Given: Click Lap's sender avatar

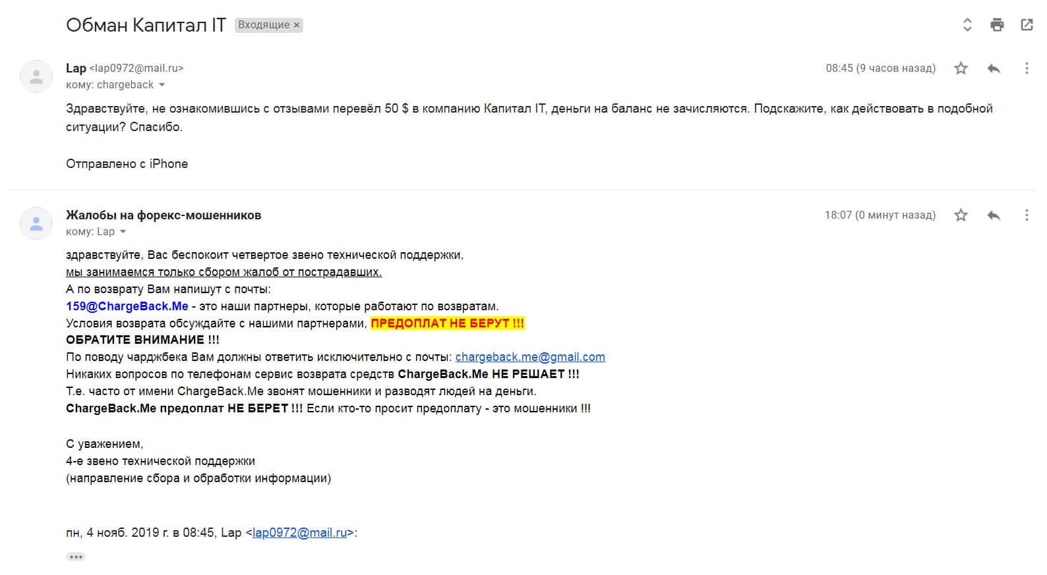Looking at the screenshot, I should (x=36, y=76).
